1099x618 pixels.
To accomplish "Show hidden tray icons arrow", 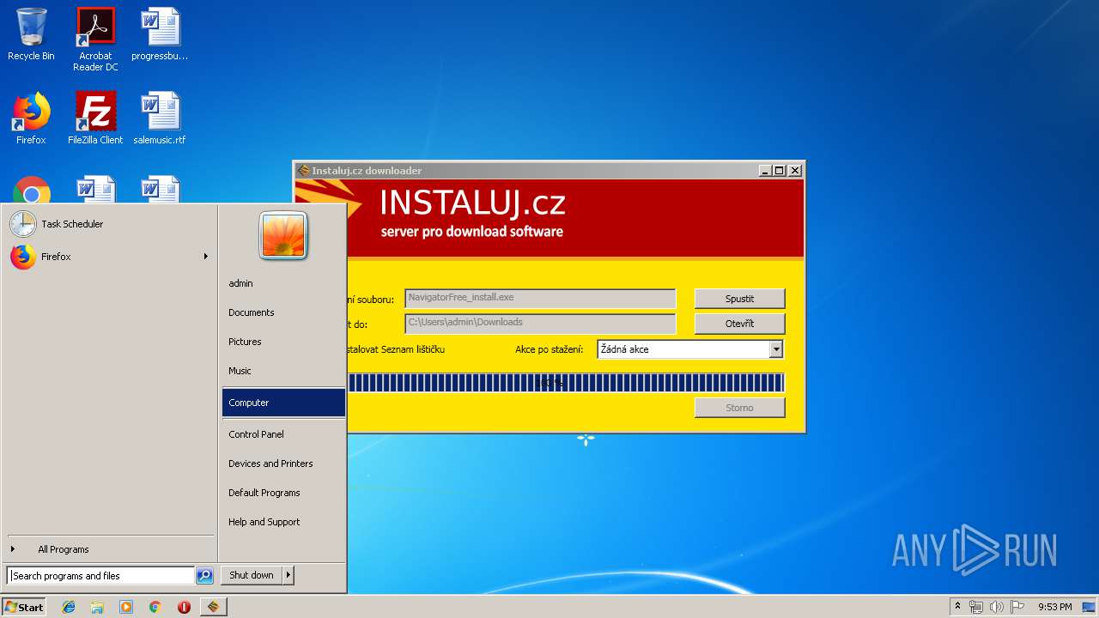I will [x=957, y=607].
